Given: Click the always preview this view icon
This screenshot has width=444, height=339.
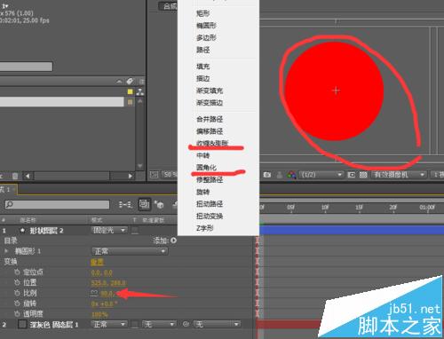Looking at the screenshot, I should coord(154,175).
